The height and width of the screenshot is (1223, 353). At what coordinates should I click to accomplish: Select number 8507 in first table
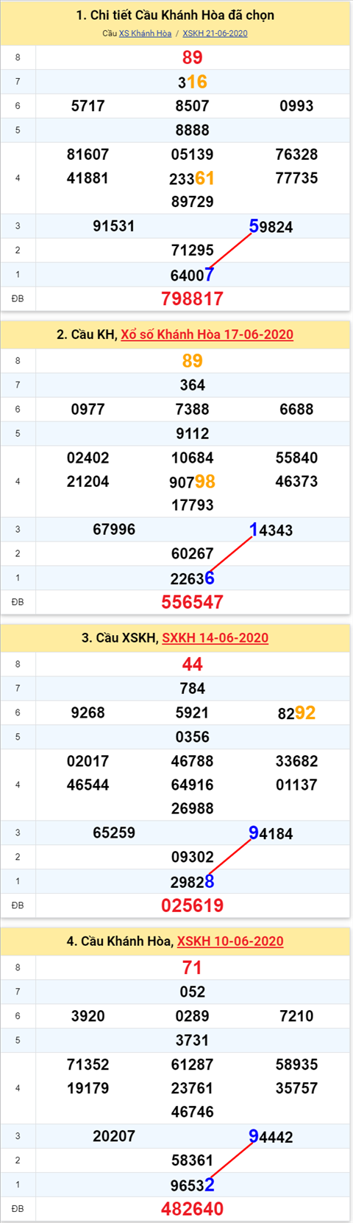[192, 106]
